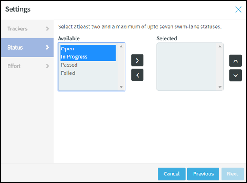The image size is (247, 183).
Task: Click the left arrow remove button
Action: 137,75
